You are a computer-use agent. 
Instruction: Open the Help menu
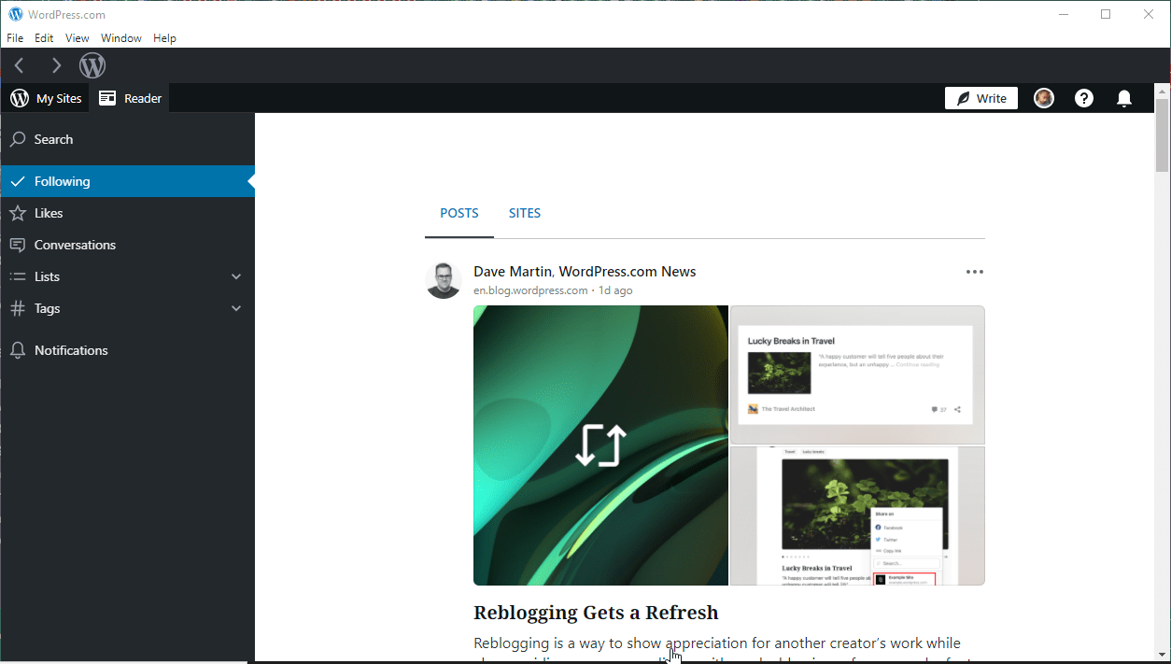164,38
